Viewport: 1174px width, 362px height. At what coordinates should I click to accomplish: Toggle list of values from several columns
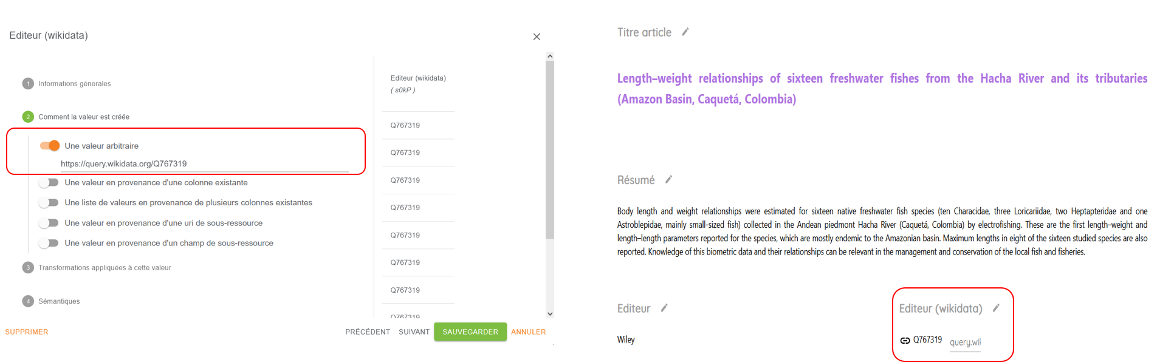(x=49, y=203)
